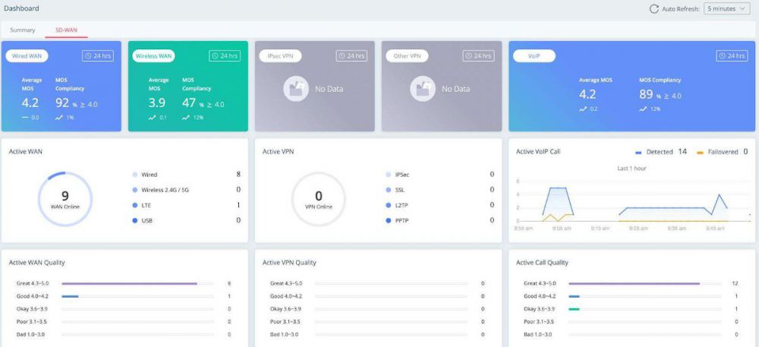The height and width of the screenshot is (347, 759).
Task: Click the IPsec VPN pill label
Action: [x=280, y=55]
